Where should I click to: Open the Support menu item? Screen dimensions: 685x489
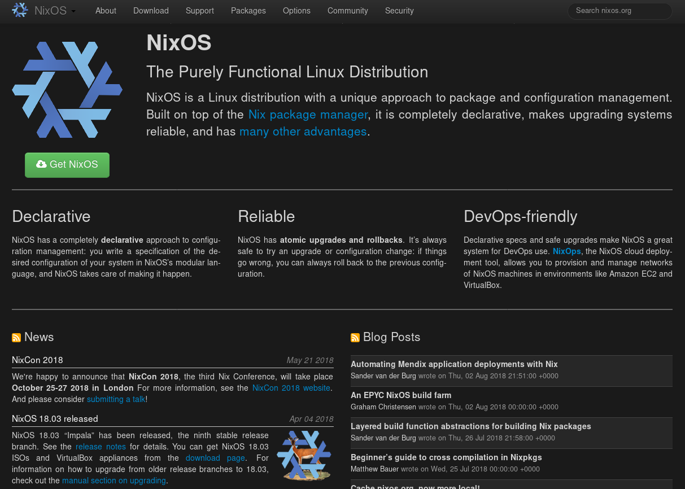pyautogui.click(x=200, y=11)
